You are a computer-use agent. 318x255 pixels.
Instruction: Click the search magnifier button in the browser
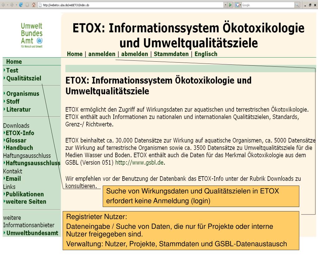[x=297, y=5]
